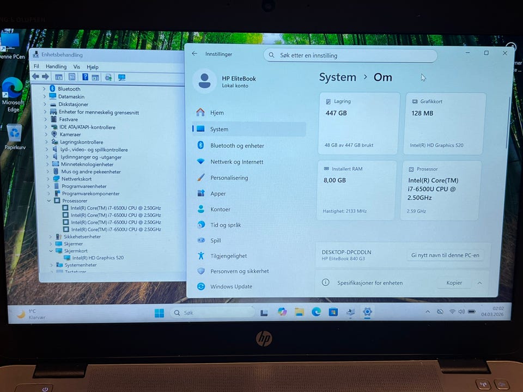Open the Vis menu in Enhetsbehandling
The width and height of the screenshot is (523, 392).
point(77,66)
